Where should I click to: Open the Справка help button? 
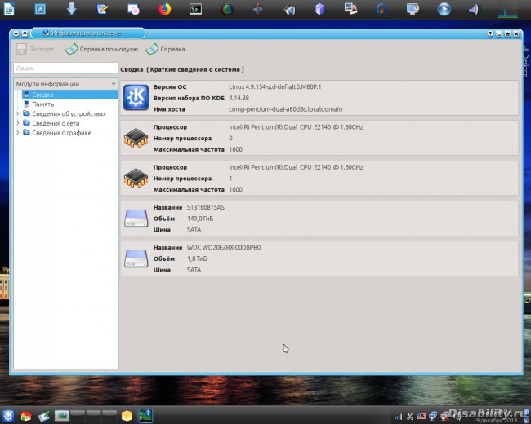(x=165, y=49)
